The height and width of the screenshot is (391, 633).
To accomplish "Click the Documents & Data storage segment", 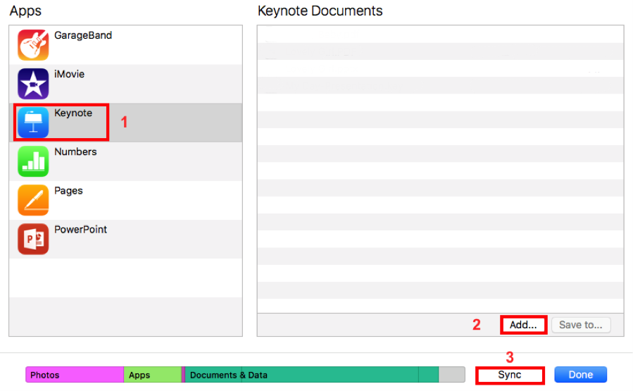I will 312,375.
